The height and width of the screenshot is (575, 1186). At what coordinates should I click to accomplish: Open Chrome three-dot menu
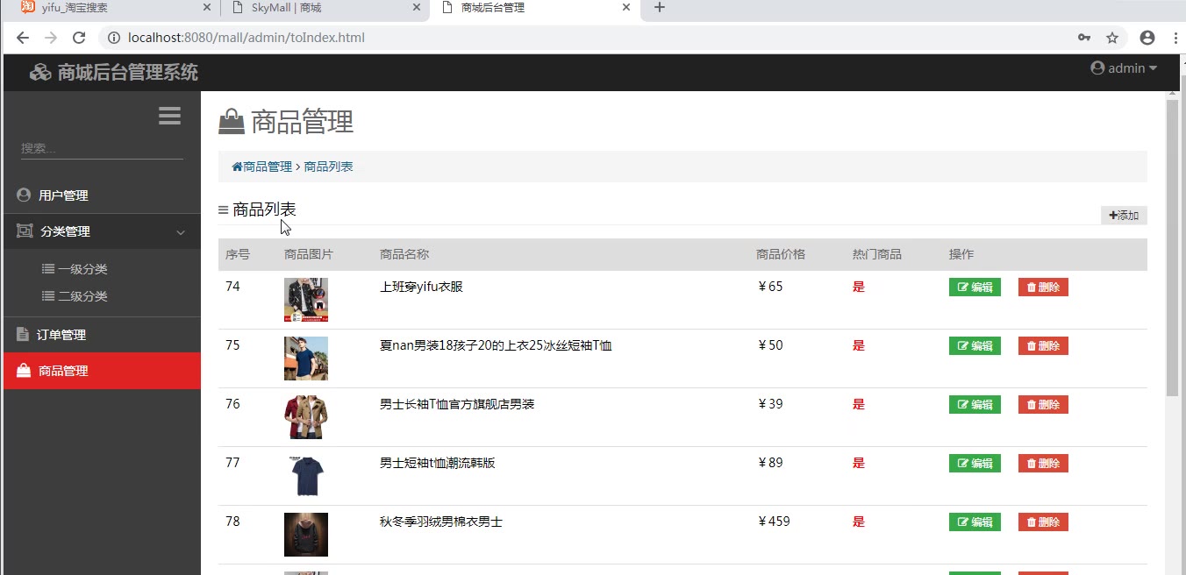(x=1175, y=38)
